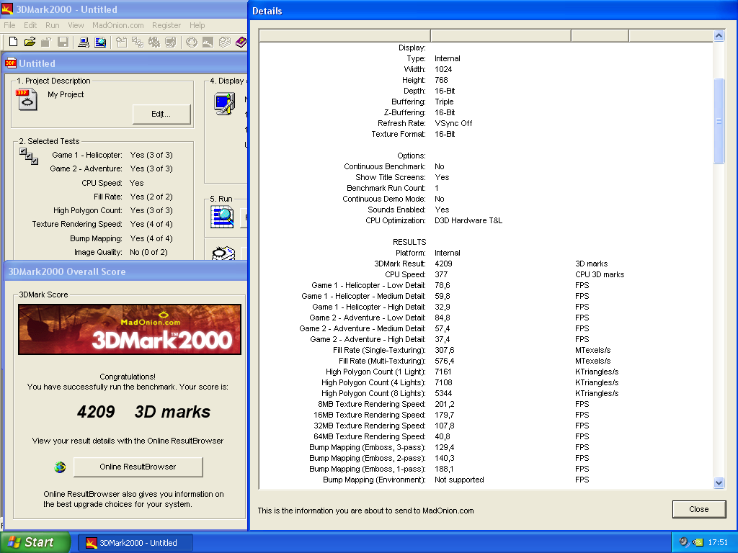The height and width of the screenshot is (553, 738).
Task: Click the grayed-out Save floppy disk icon
Action: coord(63,42)
